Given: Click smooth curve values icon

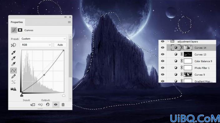Looking at the screenshot, I should 13,82.
